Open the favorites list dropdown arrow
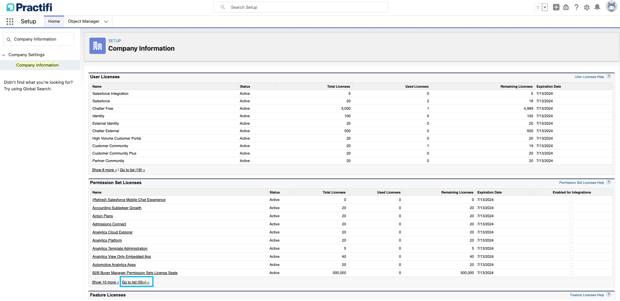 coord(545,7)
